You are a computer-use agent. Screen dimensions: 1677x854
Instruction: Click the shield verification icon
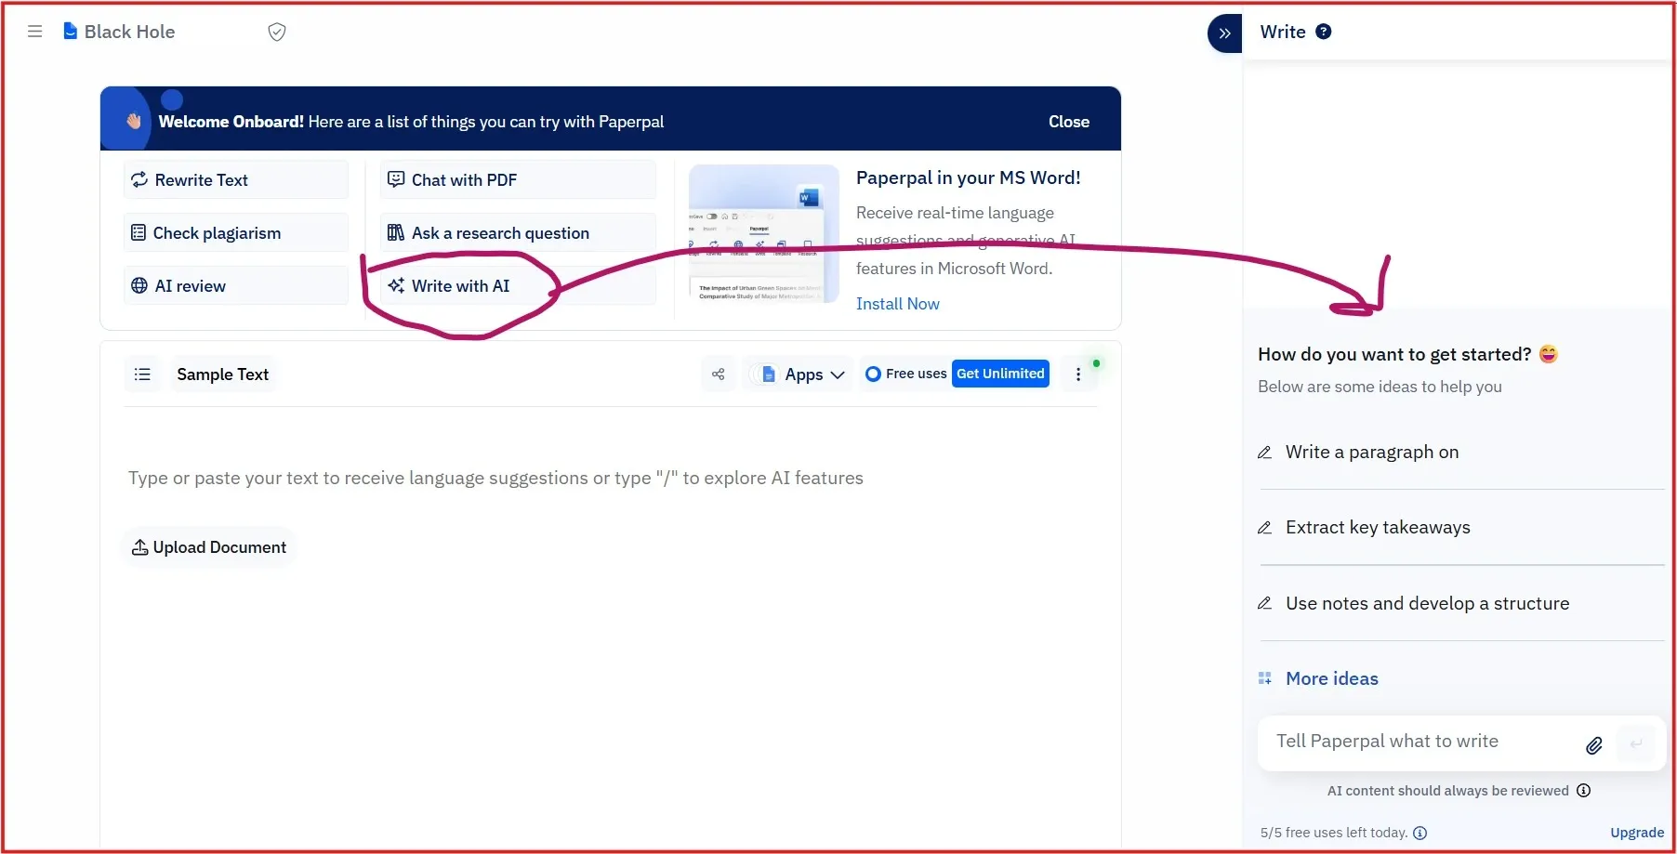277,32
